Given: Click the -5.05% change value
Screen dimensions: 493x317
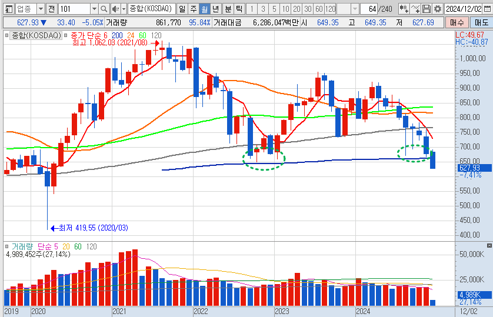Looking at the screenshot, I should click(92, 22).
